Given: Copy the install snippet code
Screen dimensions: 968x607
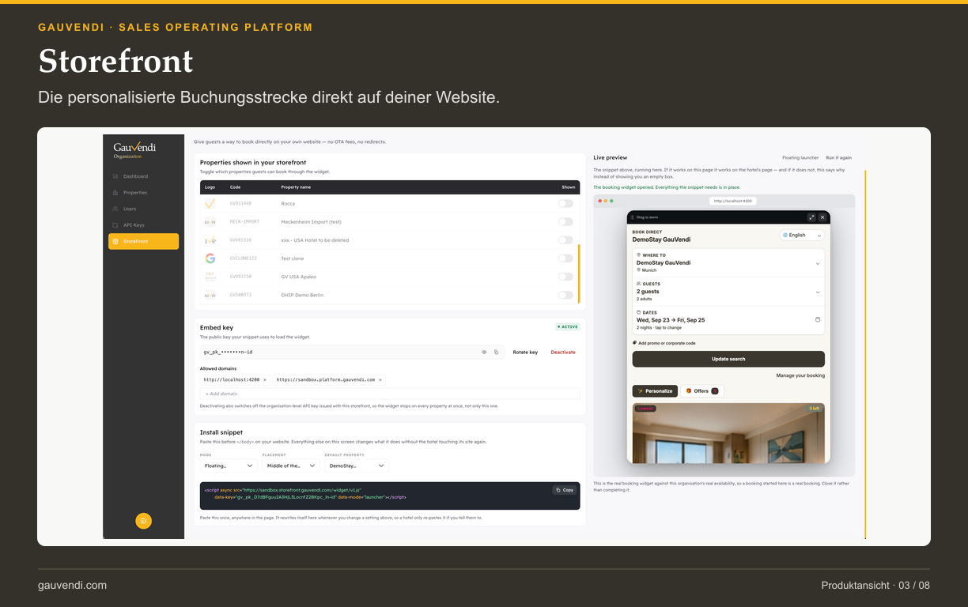Looking at the screenshot, I should 565,490.
